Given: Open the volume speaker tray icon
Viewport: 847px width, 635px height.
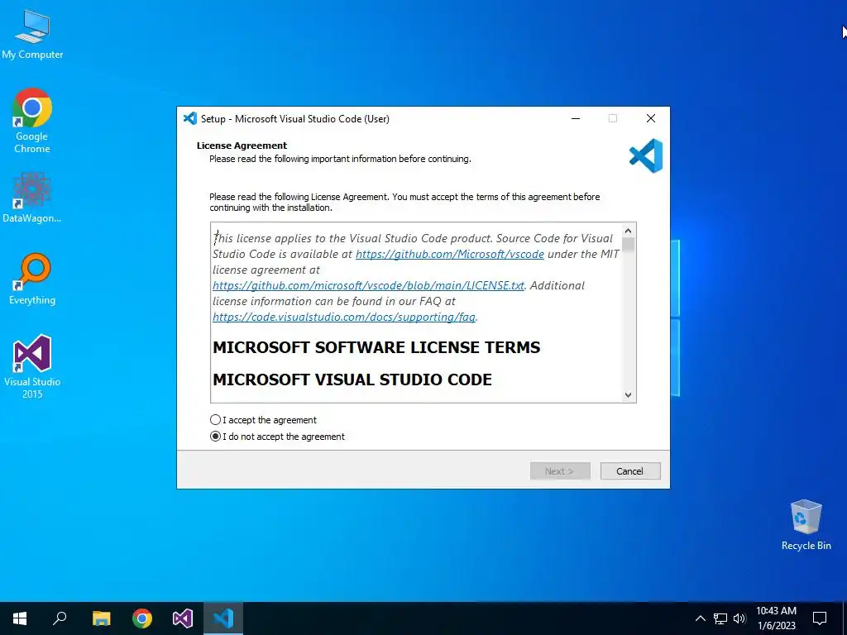Looking at the screenshot, I should (739, 618).
